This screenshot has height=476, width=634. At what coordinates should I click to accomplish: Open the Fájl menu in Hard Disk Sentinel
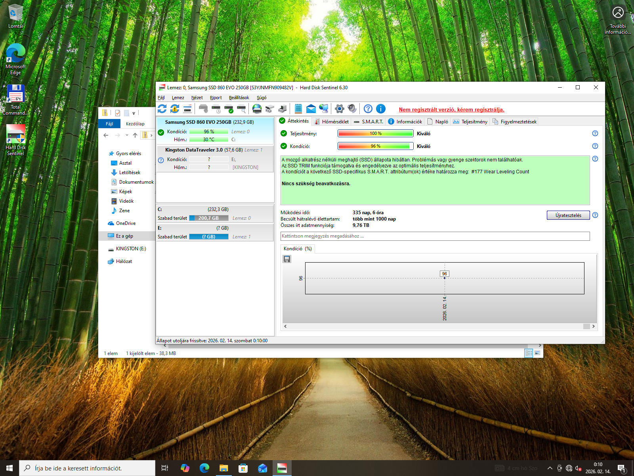[161, 98]
